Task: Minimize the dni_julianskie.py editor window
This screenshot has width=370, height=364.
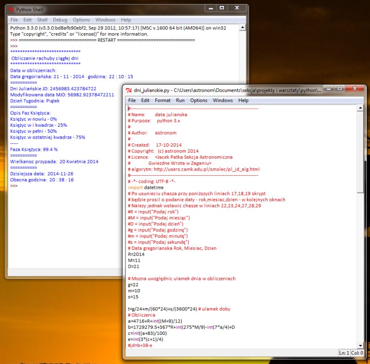Action: coord(328,89)
